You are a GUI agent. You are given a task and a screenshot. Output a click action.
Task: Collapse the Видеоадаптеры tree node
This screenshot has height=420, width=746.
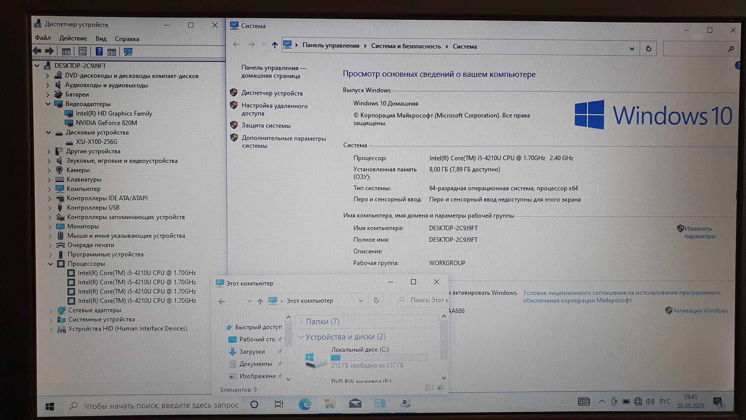(x=48, y=104)
